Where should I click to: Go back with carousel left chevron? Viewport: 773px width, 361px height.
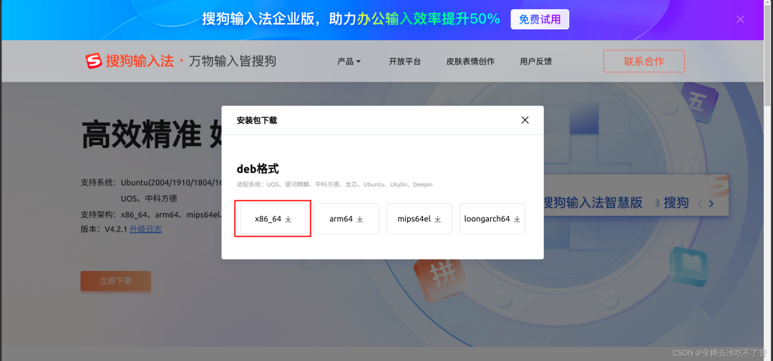coord(699,204)
